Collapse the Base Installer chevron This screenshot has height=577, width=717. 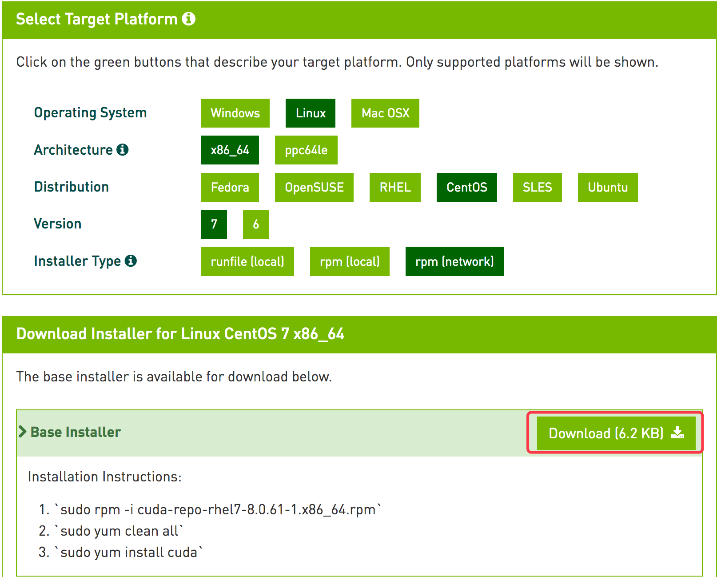click(23, 432)
